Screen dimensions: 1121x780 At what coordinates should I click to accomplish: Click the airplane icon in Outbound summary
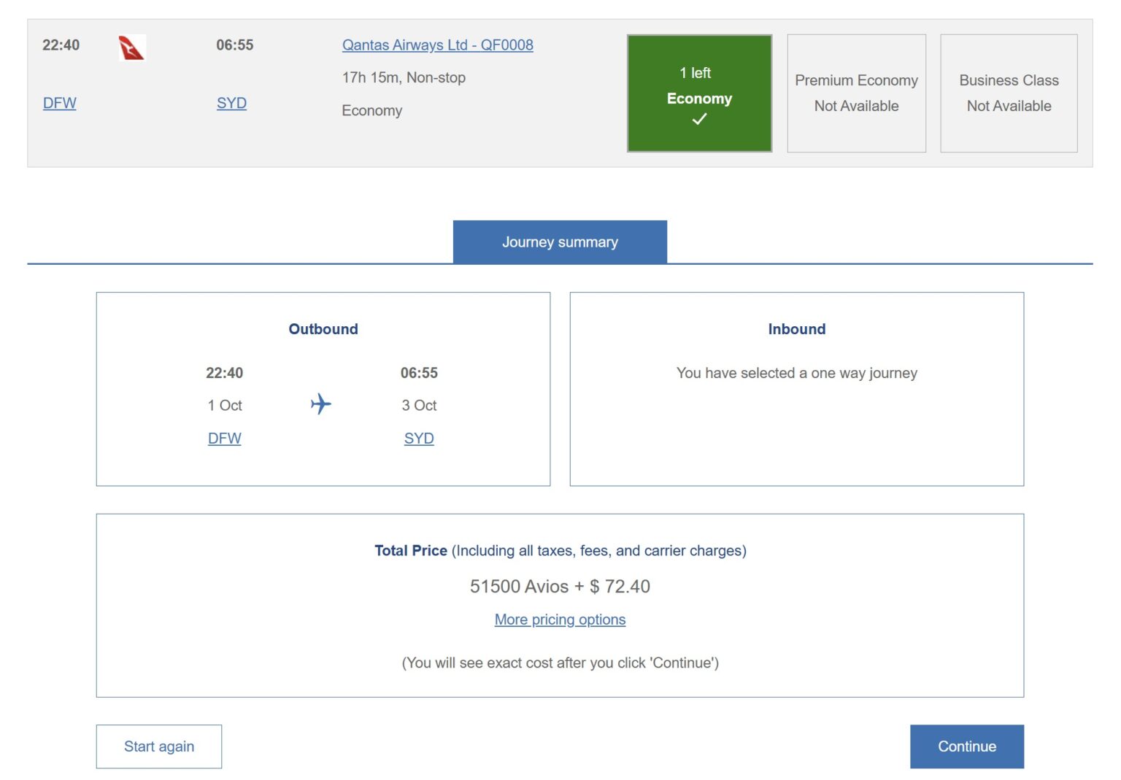321,405
